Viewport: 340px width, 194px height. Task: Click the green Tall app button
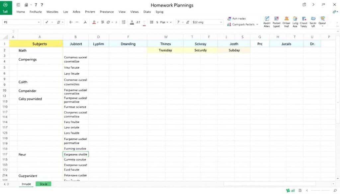click(x=6, y=8)
